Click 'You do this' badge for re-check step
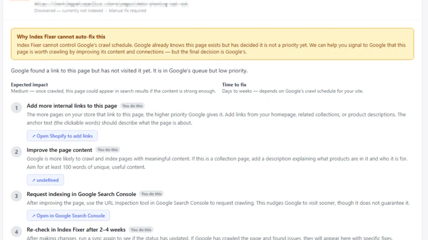Image resolution: width=428 pixels, height=240 pixels. 141,230
